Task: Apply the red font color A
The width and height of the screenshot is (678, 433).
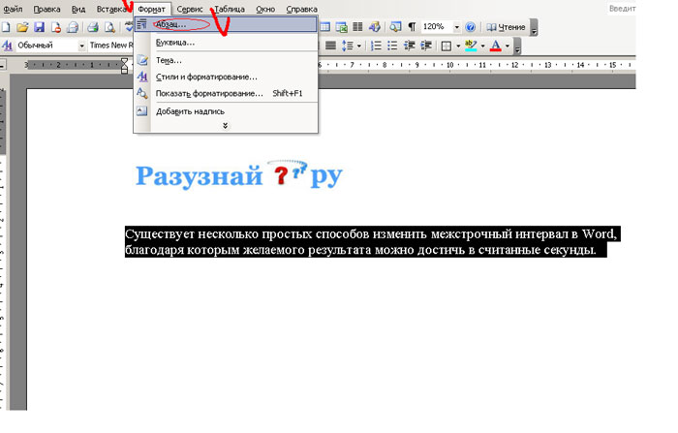Action: (x=496, y=46)
